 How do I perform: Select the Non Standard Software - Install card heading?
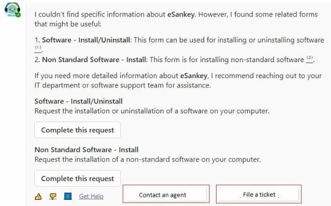point(87,150)
